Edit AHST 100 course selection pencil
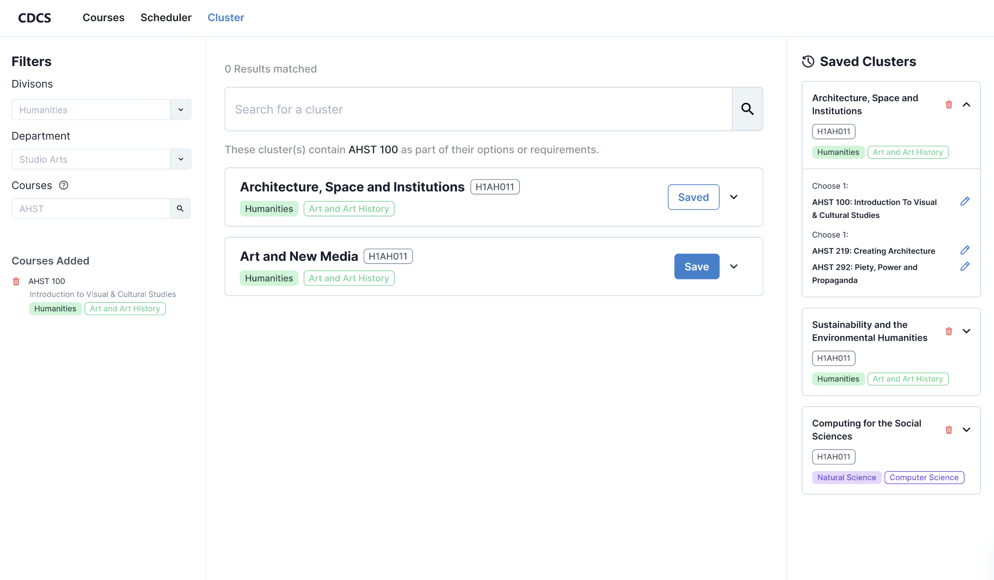Image resolution: width=994 pixels, height=580 pixels. [x=965, y=201]
